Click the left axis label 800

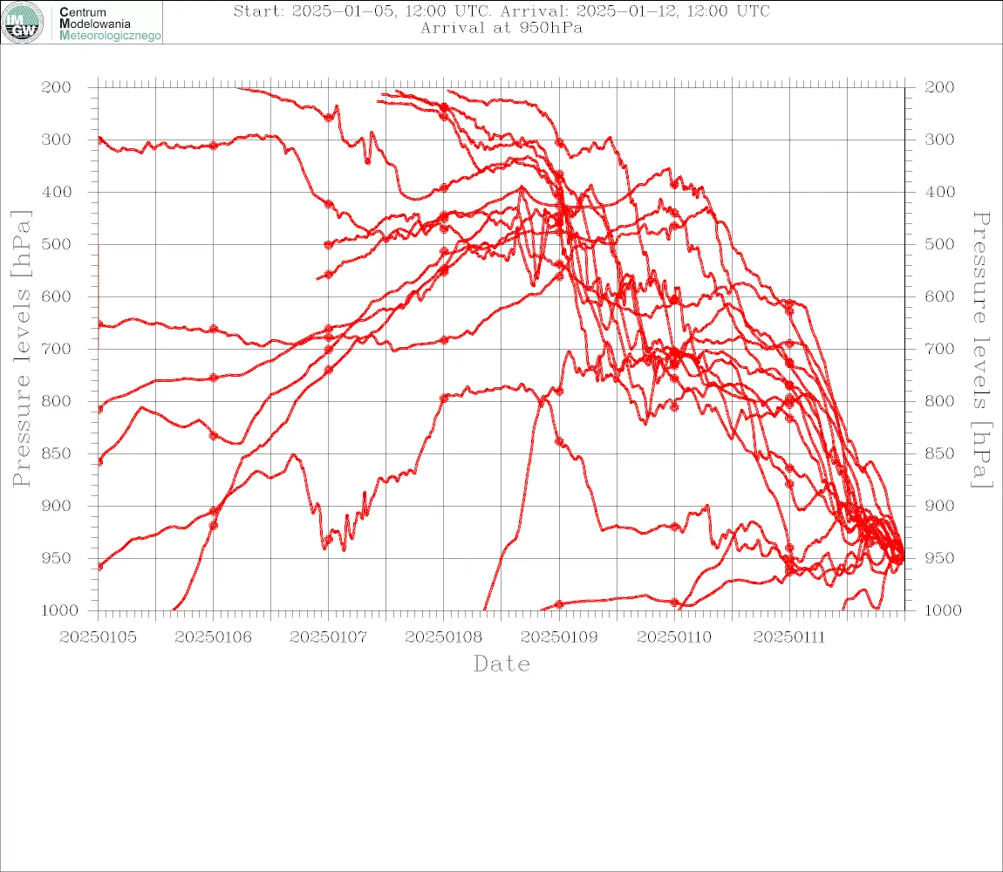pyautogui.click(x=57, y=401)
